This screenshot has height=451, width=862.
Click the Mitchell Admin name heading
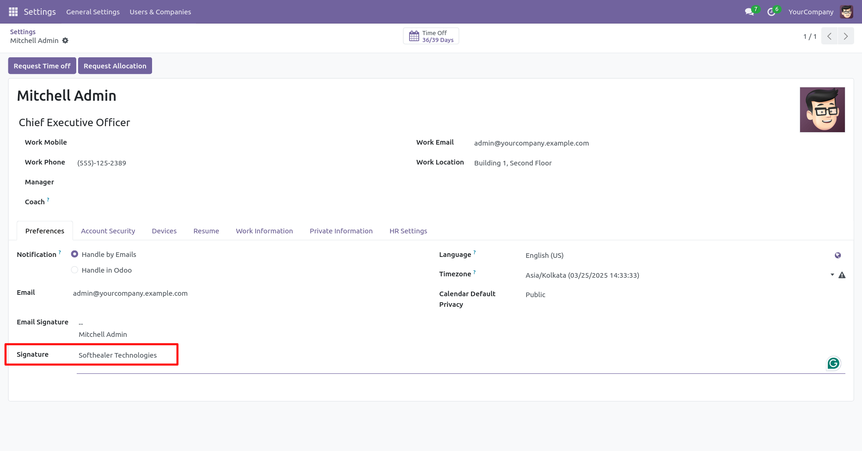tap(67, 96)
